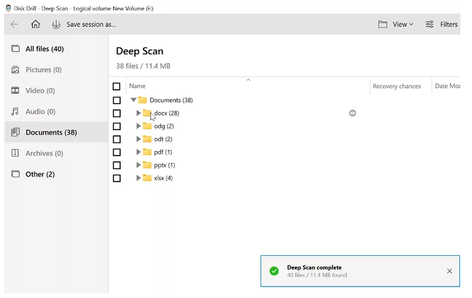
Task: Check the docx (28) checkbox
Action: (x=116, y=113)
